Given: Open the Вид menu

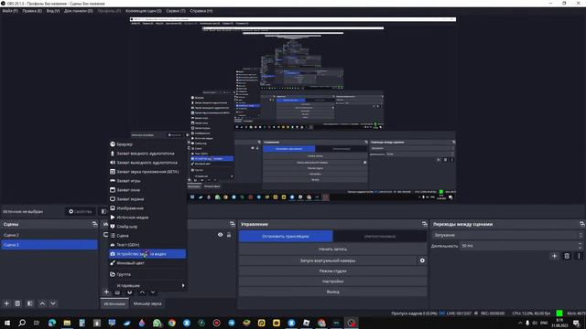Looking at the screenshot, I should coord(53,11).
